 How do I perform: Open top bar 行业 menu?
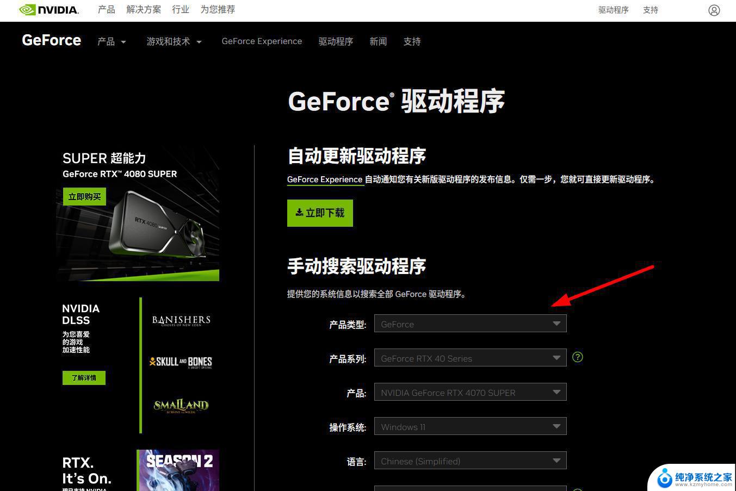pos(181,10)
